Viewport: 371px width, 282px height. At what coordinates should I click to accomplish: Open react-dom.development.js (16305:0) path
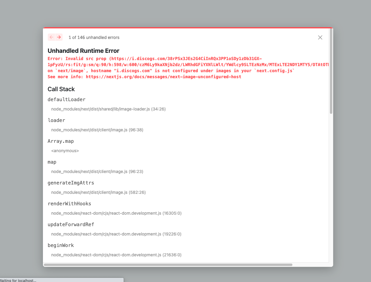pos(116,213)
